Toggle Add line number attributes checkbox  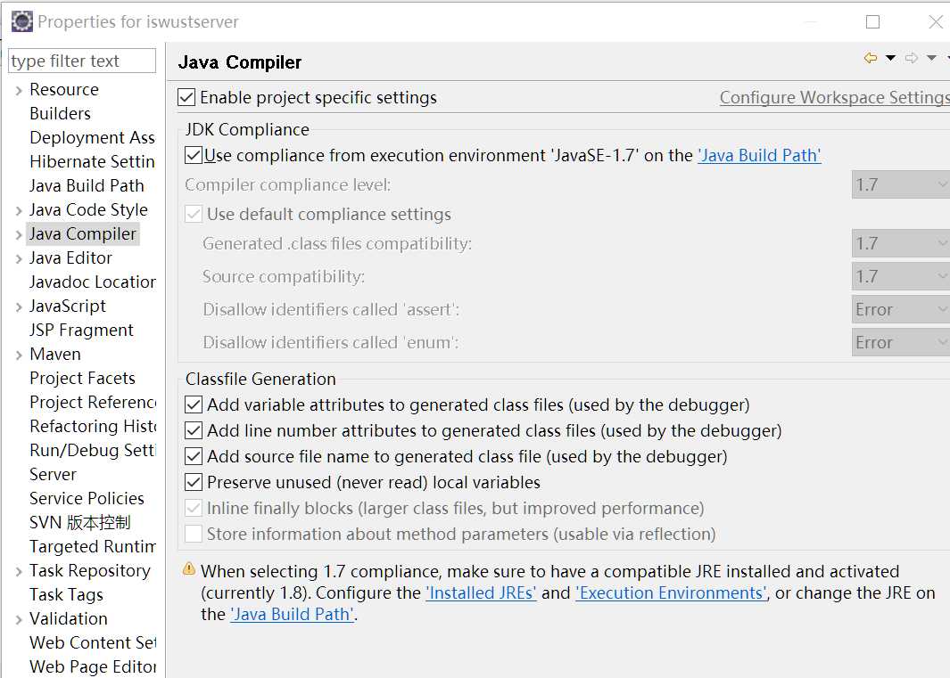coord(194,430)
